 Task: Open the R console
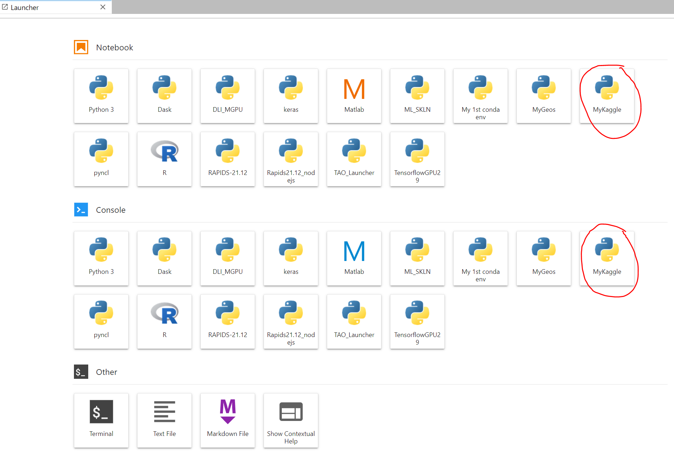tap(164, 321)
